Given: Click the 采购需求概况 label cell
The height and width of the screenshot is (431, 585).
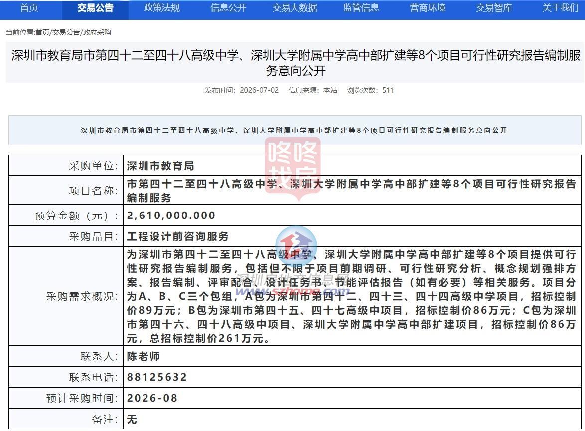Looking at the screenshot, I should click(x=66, y=296).
